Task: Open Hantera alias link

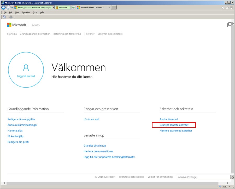Action: pyautogui.click(x=15, y=131)
